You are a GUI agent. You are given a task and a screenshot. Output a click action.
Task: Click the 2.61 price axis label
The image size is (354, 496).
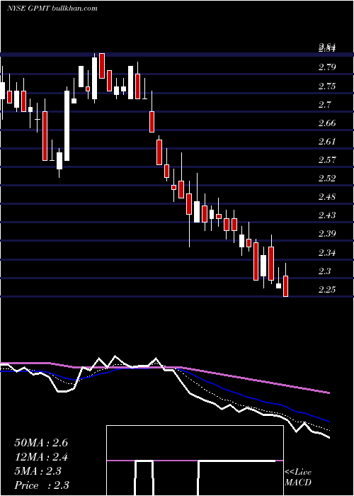[x=327, y=142]
